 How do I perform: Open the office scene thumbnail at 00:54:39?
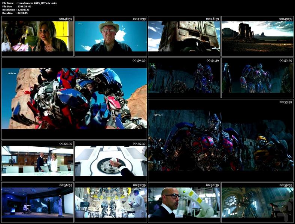click(37, 161)
